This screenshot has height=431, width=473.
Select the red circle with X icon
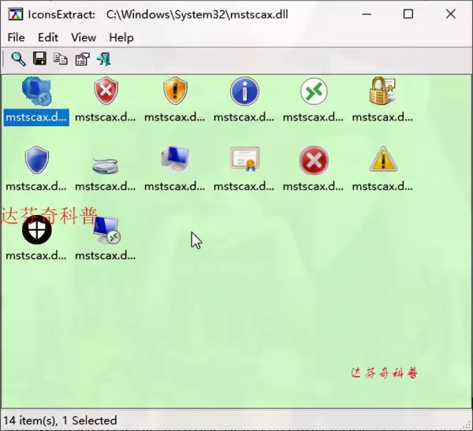pos(314,160)
